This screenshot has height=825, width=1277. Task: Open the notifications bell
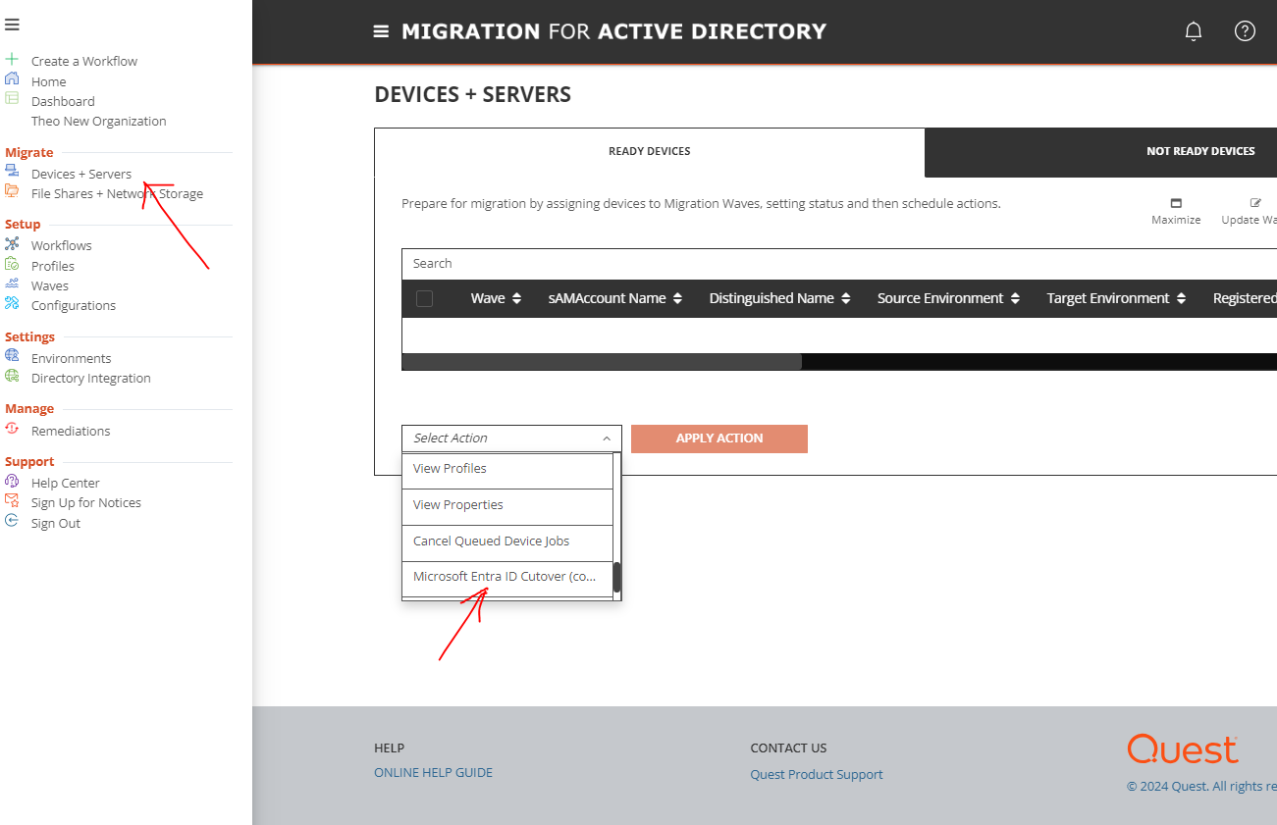coord(1194,31)
